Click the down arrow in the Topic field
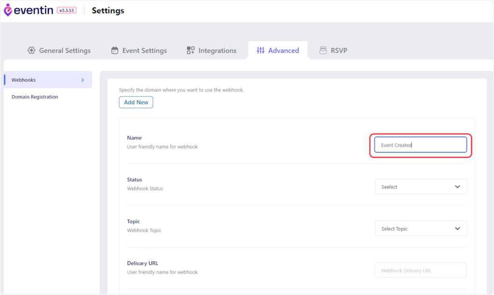494x295 pixels. (457, 229)
